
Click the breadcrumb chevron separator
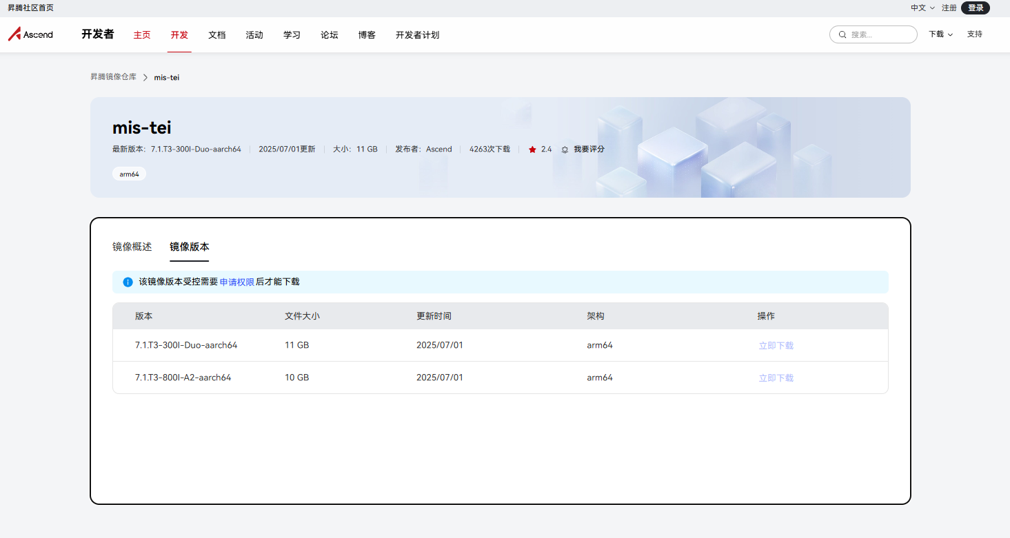coord(145,77)
